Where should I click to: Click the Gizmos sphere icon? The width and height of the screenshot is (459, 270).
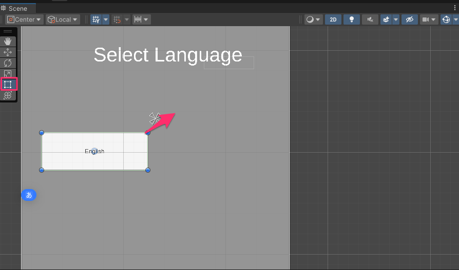(446, 19)
